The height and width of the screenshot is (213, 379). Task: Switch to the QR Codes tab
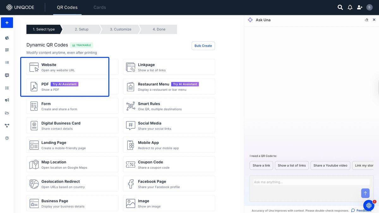pyautogui.click(x=67, y=7)
